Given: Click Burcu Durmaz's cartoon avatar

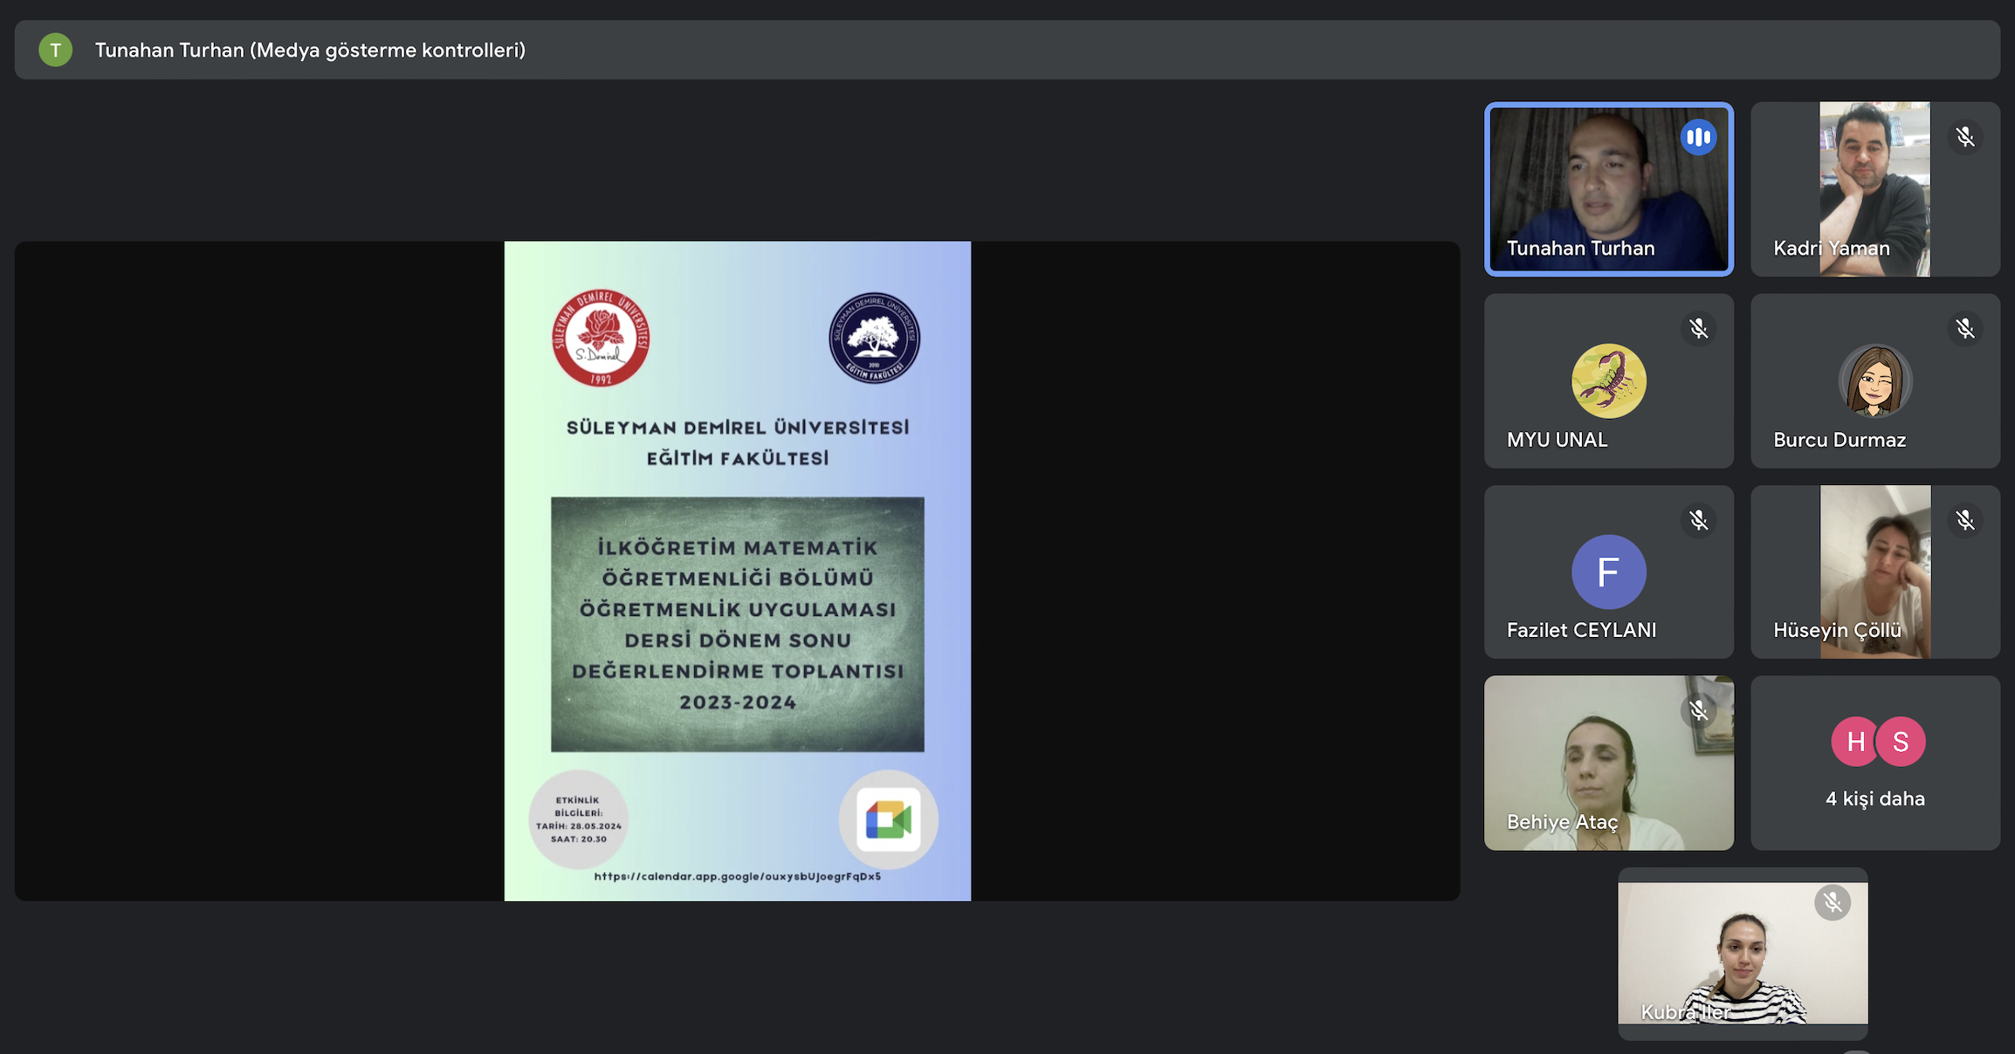Looking at the screenshot, I should [1874, 380].
